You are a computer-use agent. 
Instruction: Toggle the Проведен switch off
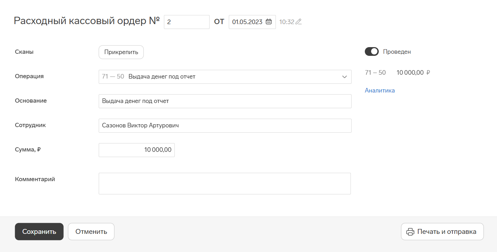pyautogui.click(x=372, y=52)
